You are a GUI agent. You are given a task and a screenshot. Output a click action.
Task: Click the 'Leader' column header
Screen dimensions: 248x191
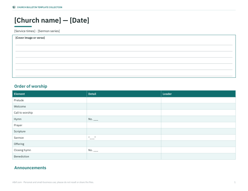[x=198, y=94]
